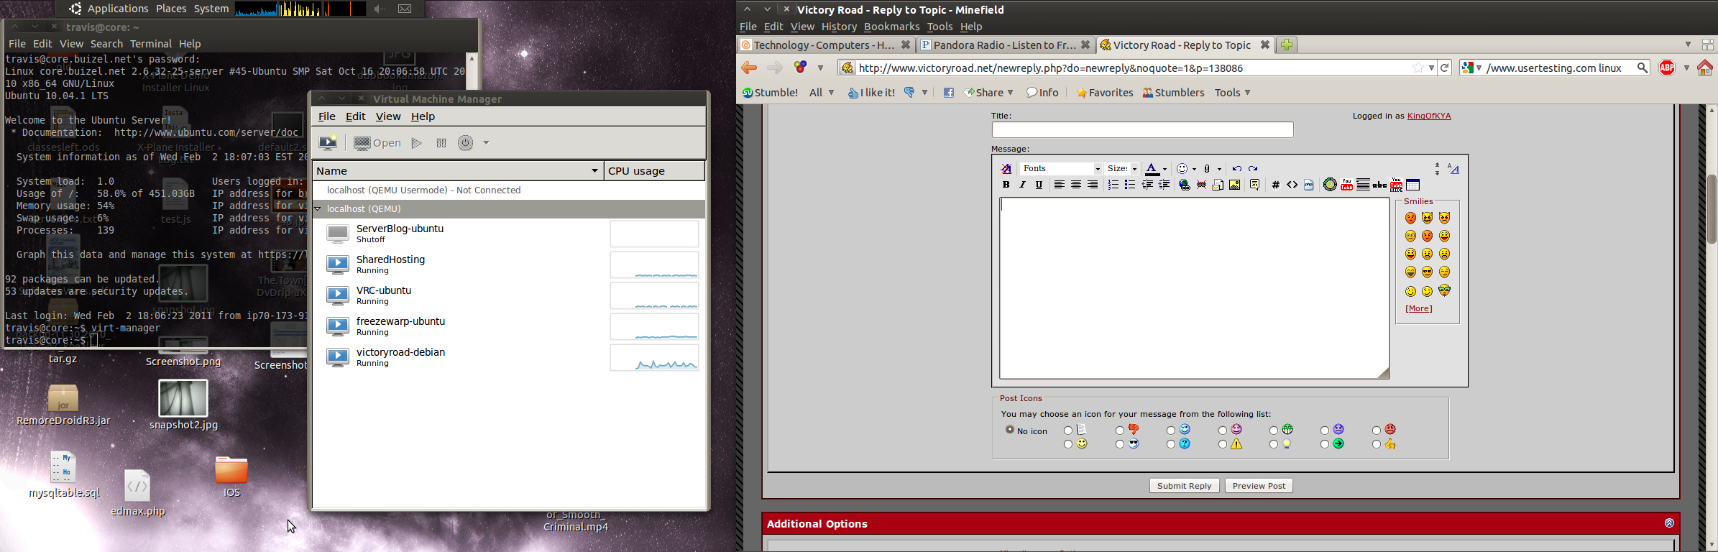Click the insert image icon in editor
Image resolution: width=1718 pixels, height=552 pixels.
tap(1234, 185)
